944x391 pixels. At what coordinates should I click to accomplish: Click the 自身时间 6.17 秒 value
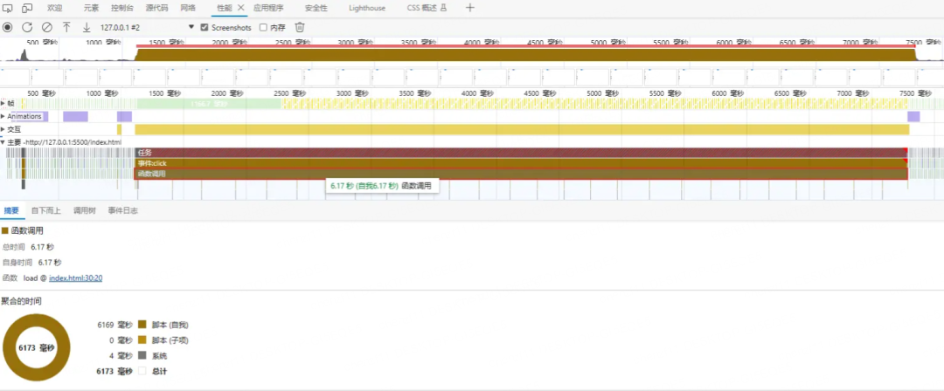49,263
